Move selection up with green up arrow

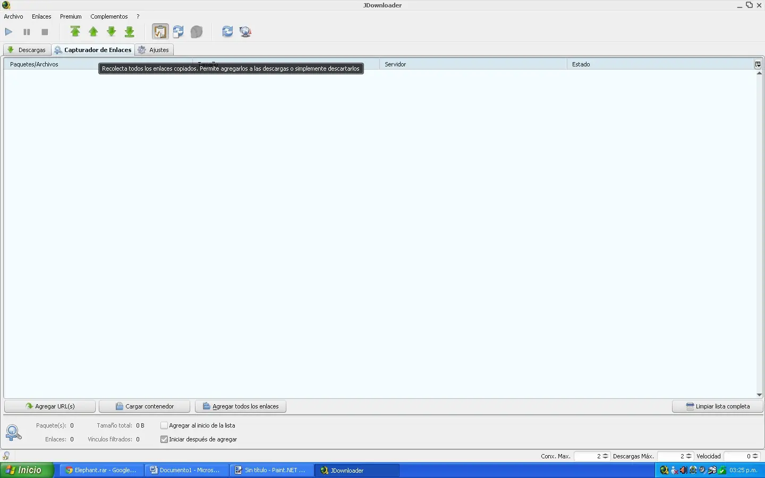pyautogui.click(x=93, y=32)
